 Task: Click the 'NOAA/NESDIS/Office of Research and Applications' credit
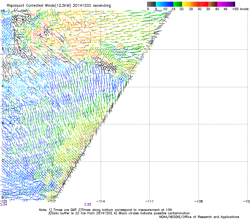coord(199,217)
